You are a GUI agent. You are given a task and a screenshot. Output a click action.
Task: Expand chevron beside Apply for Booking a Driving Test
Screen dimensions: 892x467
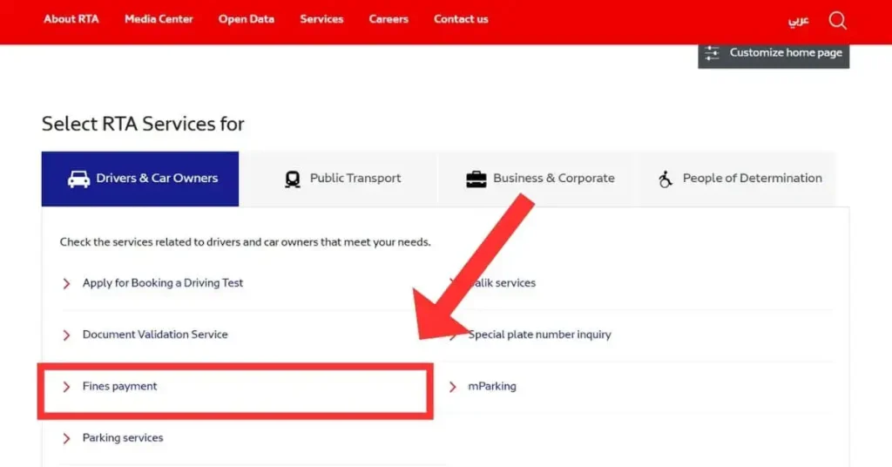point(66,283)
